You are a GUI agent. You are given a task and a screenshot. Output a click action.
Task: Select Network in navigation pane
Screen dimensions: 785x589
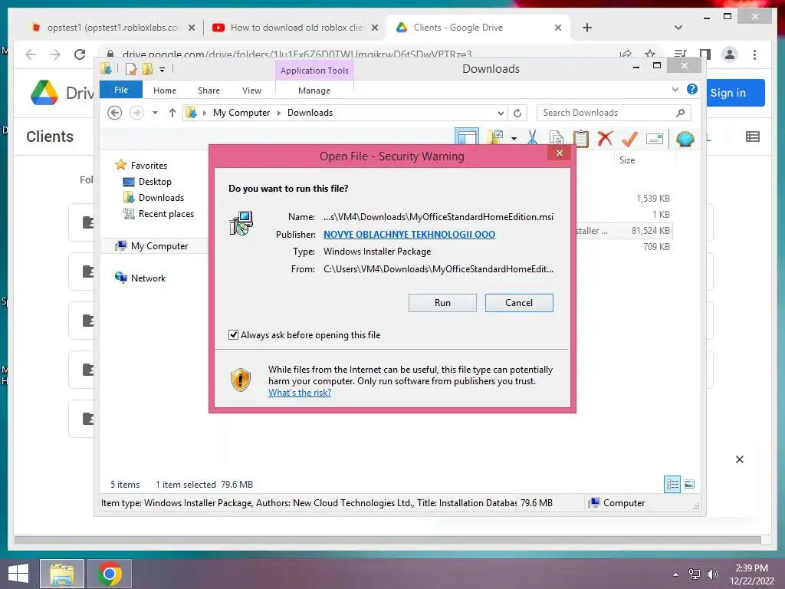click(148, 278)
